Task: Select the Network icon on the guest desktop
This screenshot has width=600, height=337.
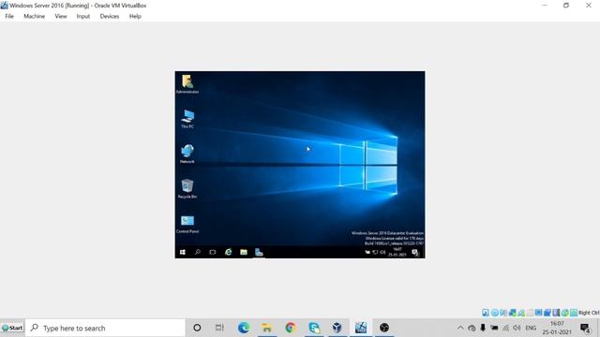Action: [187, 154]
